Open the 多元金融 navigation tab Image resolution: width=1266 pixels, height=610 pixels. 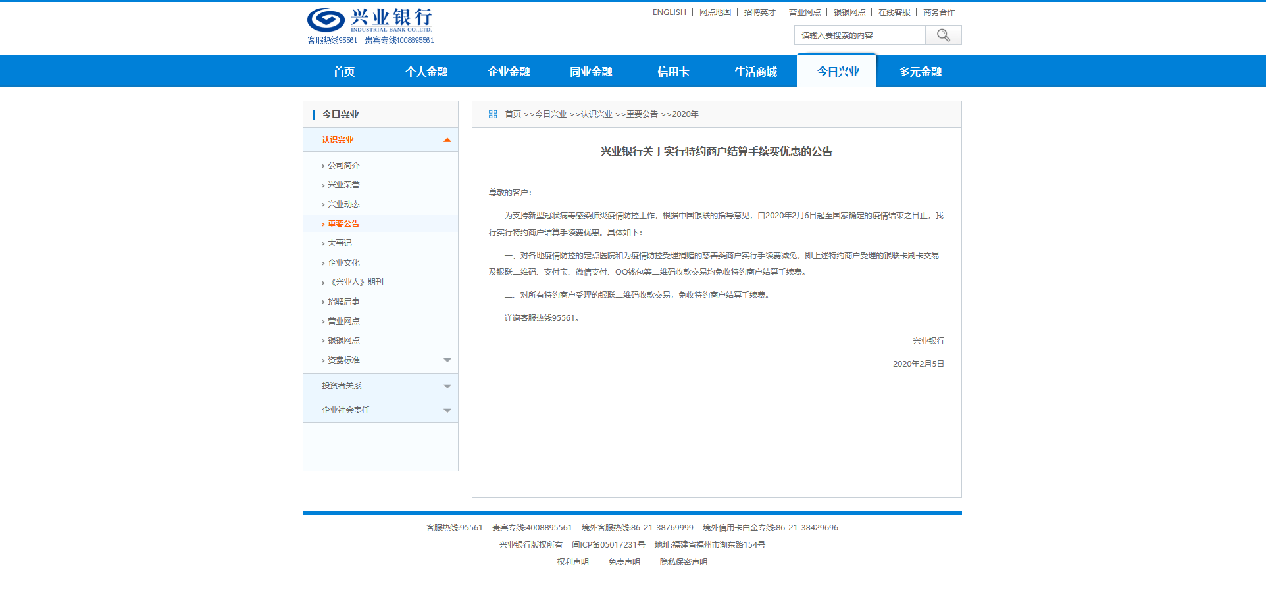tap(920, 72)
